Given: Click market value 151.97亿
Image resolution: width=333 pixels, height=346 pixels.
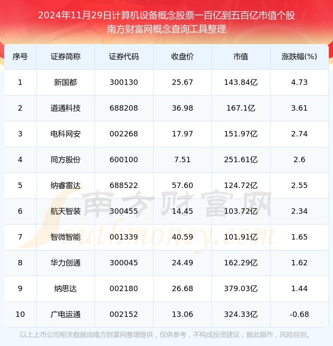Looking at the screenshot, I should [241, 134].
